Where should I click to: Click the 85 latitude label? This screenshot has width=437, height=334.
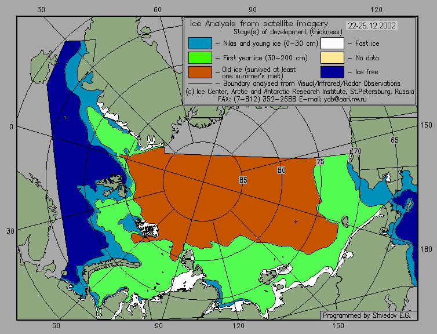(243, 180)
